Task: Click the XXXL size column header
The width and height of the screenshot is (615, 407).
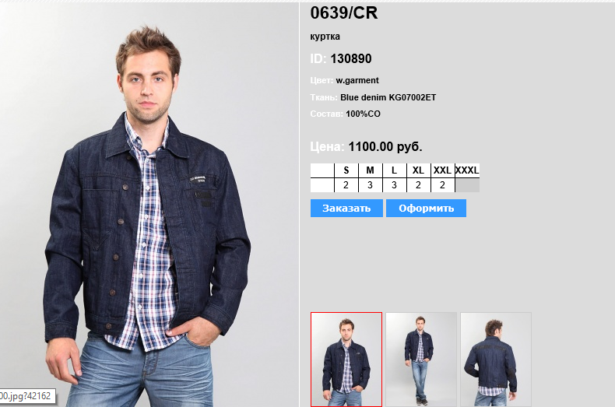Action: 468,170
